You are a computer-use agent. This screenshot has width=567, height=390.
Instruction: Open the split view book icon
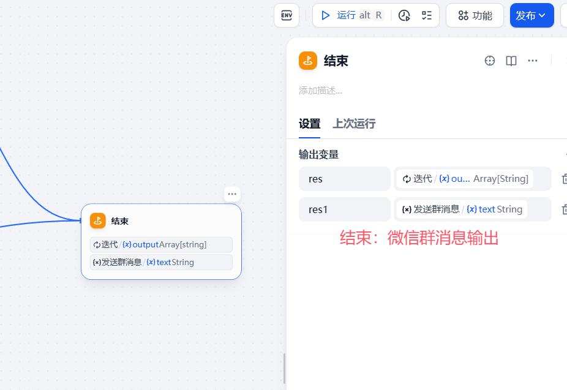(x=511, y=61)
